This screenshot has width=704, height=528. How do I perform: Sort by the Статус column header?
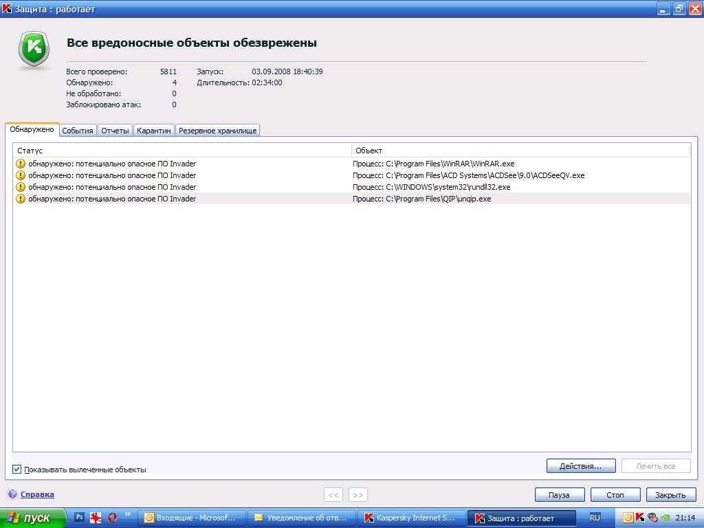[182, 151]
